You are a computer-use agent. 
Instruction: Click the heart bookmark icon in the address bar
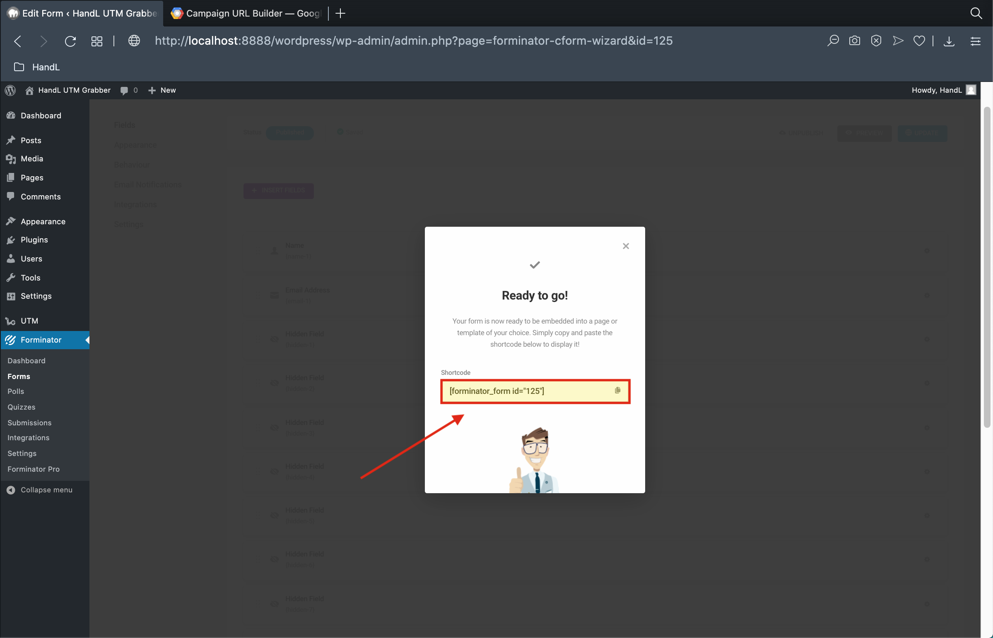point(919,41)
